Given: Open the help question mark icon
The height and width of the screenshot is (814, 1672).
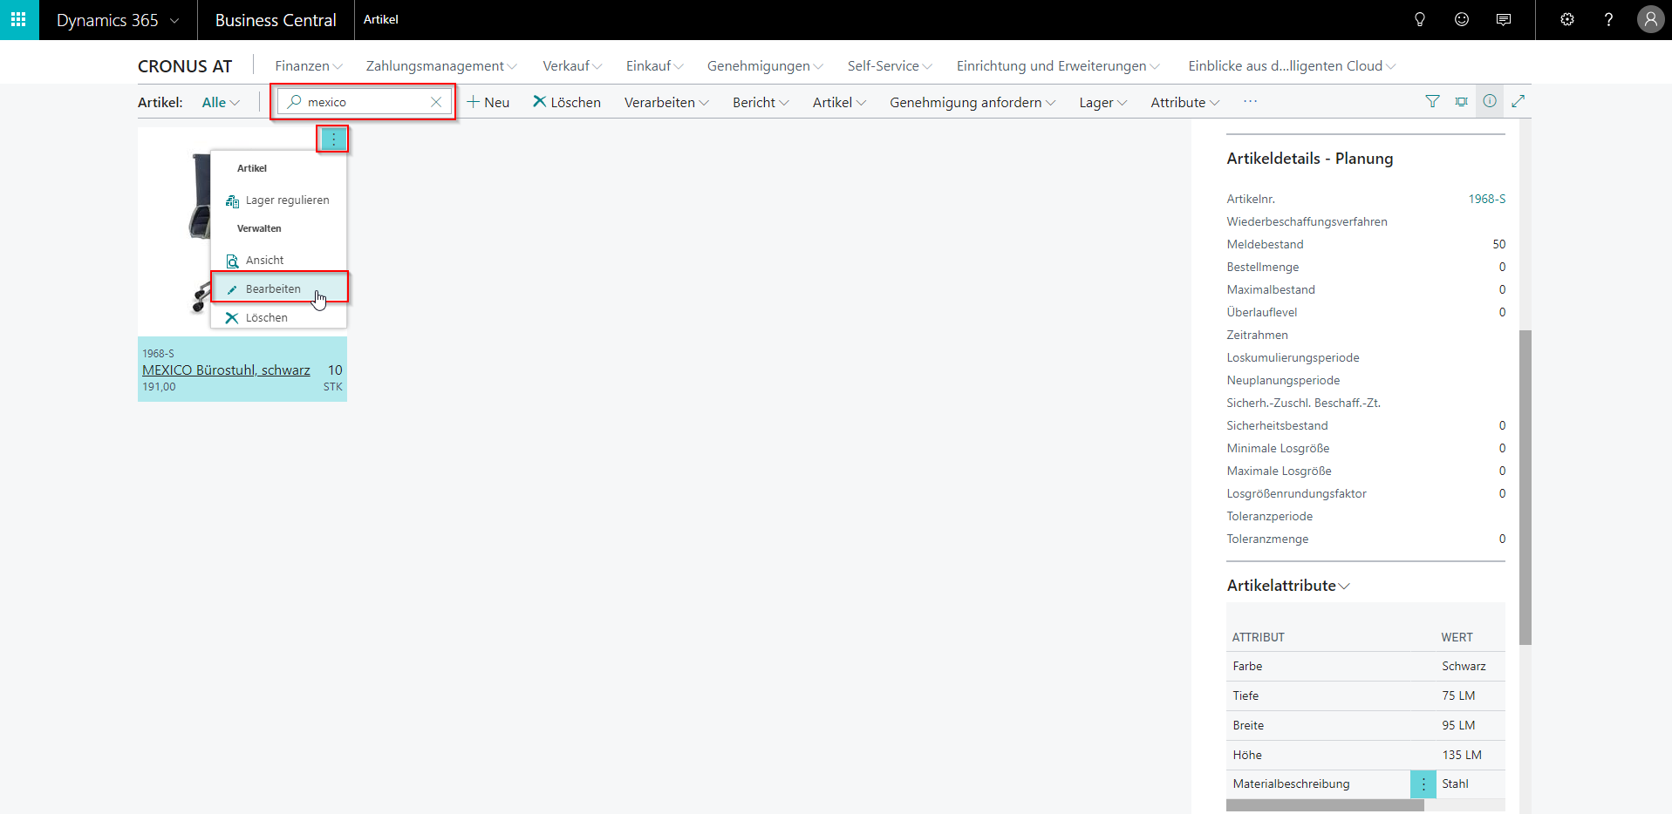Looking at the screenshot, I should tap(1608, 19).
